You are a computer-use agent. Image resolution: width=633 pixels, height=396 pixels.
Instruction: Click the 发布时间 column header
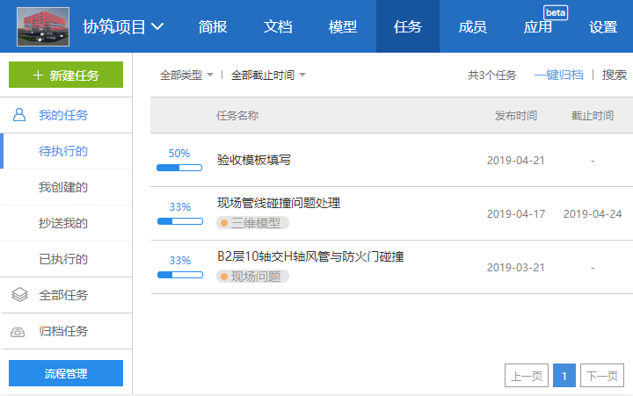(516, 116)
